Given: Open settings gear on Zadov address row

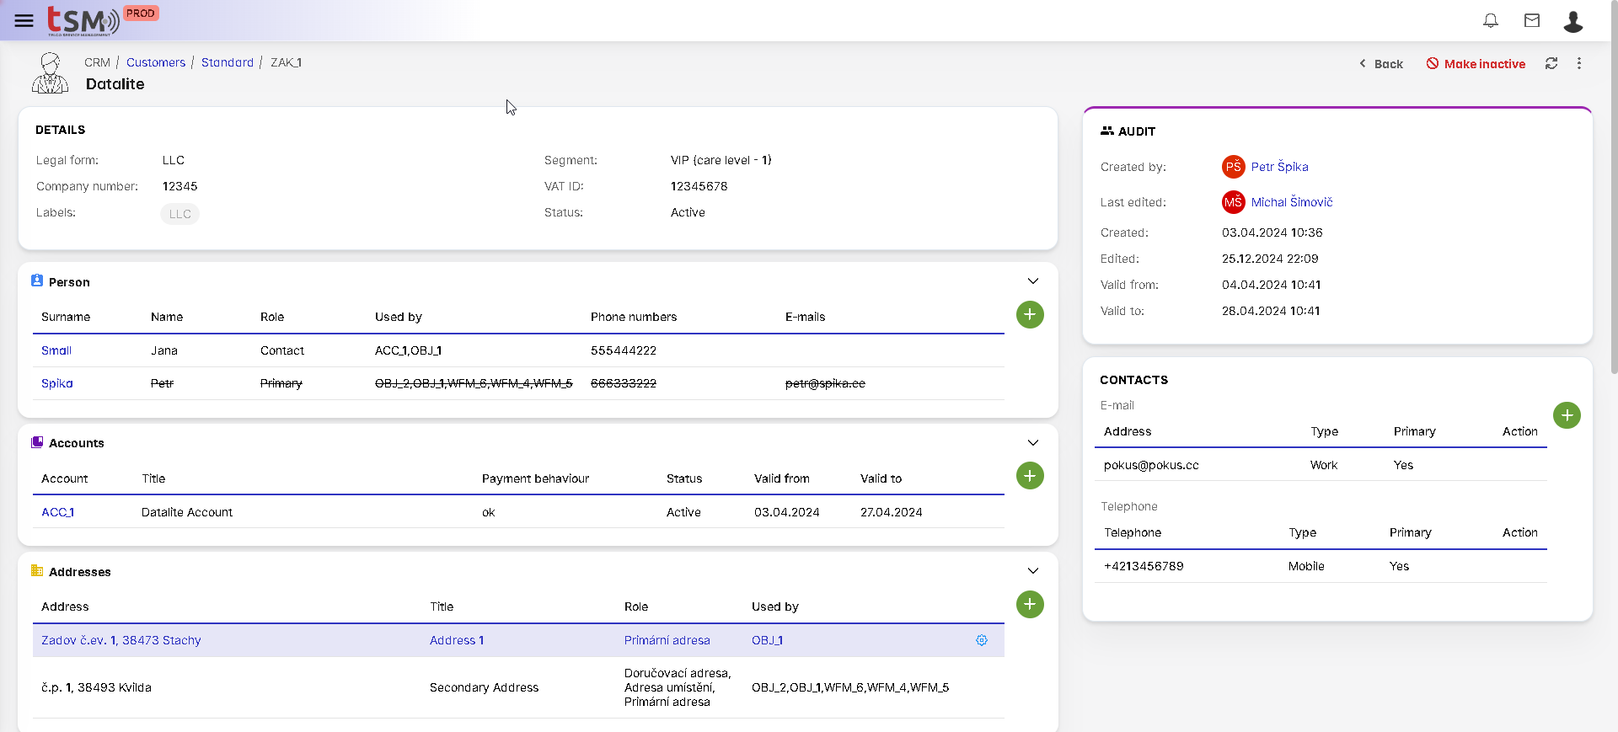Looking at the screenshot, I should coord(981,640).
